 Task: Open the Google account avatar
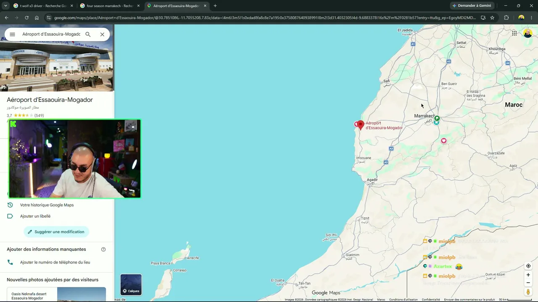pyautogui.click(x=528, y=34)
